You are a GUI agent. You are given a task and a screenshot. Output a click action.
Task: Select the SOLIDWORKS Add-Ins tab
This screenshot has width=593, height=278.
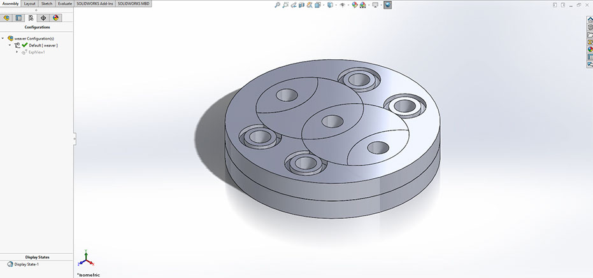click(x=94, y=3)
